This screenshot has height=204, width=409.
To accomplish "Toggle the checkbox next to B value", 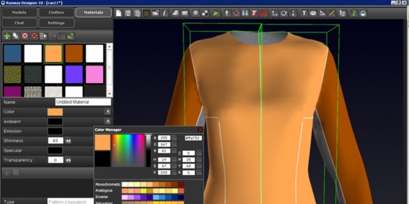I will [175, 151].
